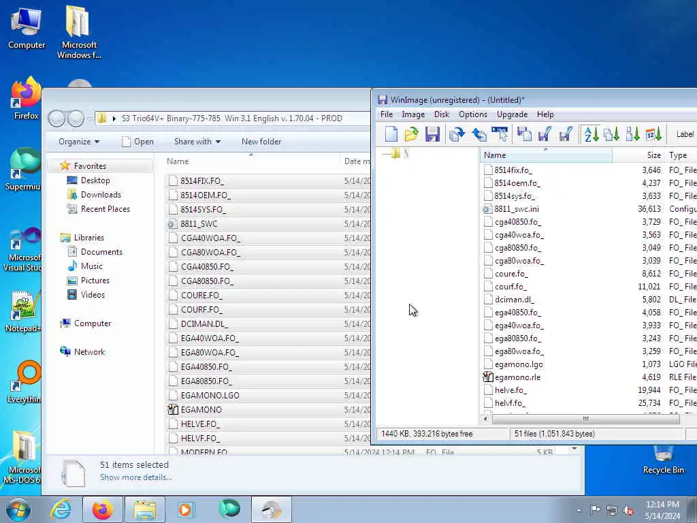The width and height of the screenshot is (697, 523).
Task: Toggle sort by size in WinImage toolbar
Action: pos(632,134)
